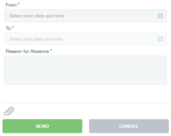This screenshot has height=136, width=171.
Task: Click "Select start date and time" placeholder text
Action: coord(37,16)
